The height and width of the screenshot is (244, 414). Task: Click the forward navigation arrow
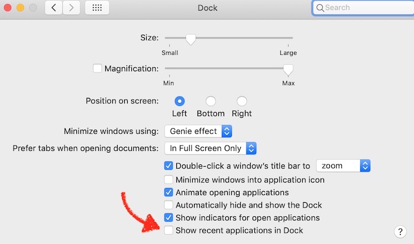tap(71, 8)
